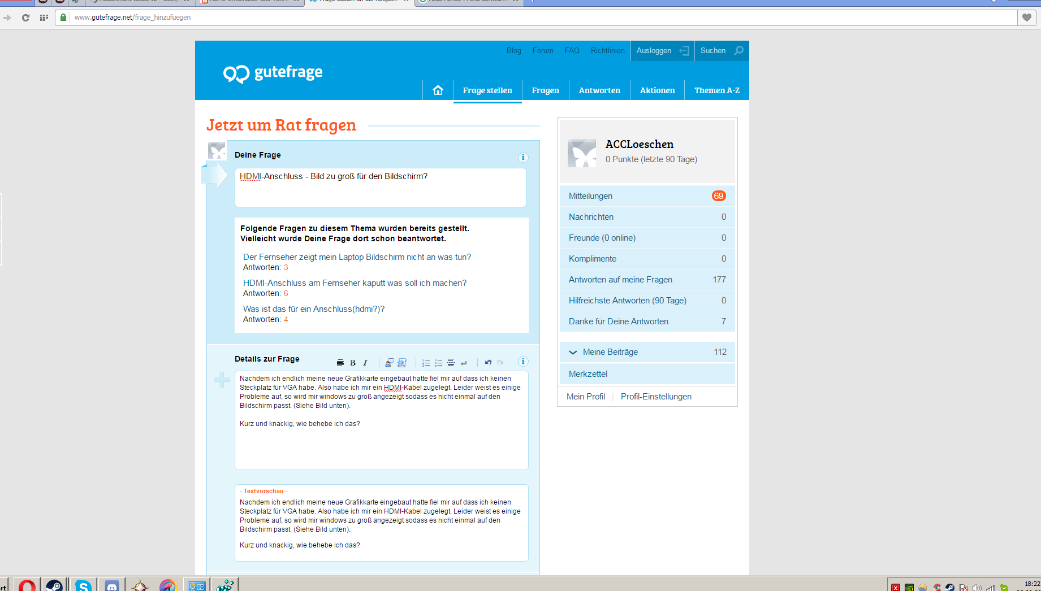1041x591 pixels.
Task: Click the home icon in navigation
Action: click(x=438, y=90)
